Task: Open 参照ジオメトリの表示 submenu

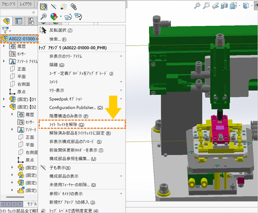Action: [82, 194]
